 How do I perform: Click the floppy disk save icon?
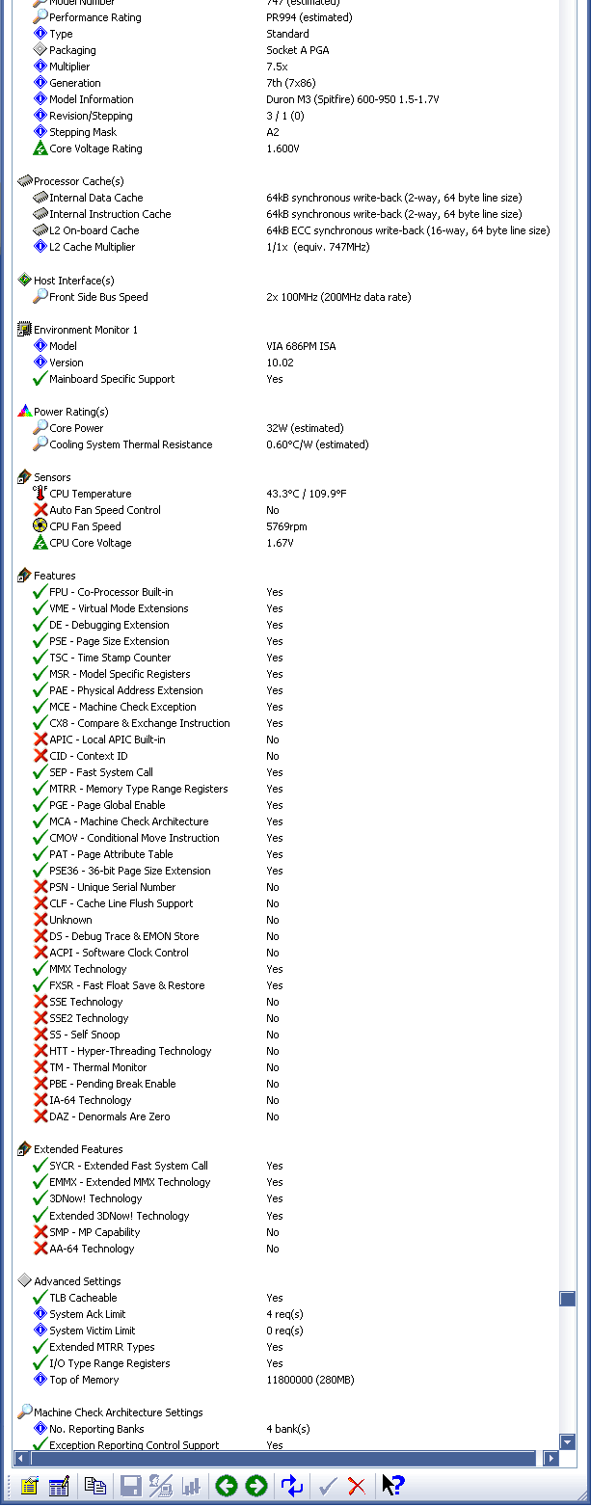130,1486
